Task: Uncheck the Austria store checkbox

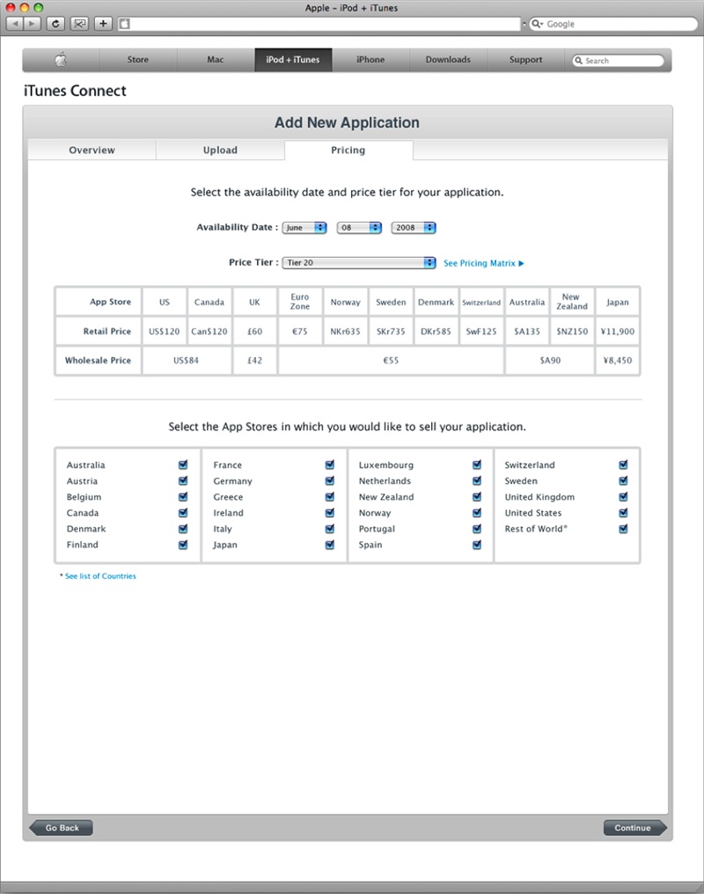Action: click(x=183, y=480)
